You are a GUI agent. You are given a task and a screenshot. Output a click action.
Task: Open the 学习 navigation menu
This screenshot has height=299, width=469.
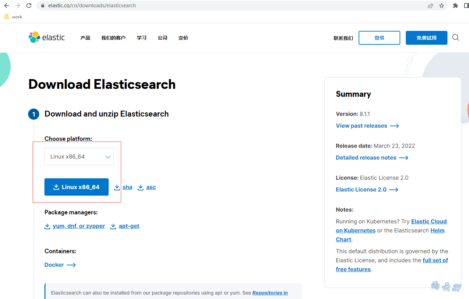[x=141, y=37]
